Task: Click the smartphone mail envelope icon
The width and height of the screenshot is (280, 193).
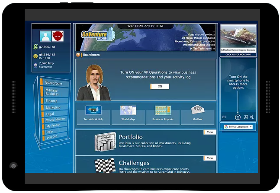Action: click(224, 117)
